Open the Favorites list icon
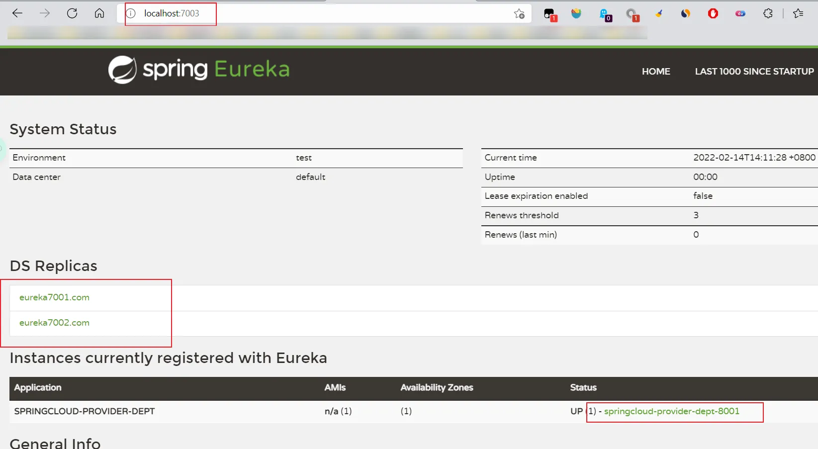The height and width of the screenshot is (449, 818). click(x=798, y=14)
